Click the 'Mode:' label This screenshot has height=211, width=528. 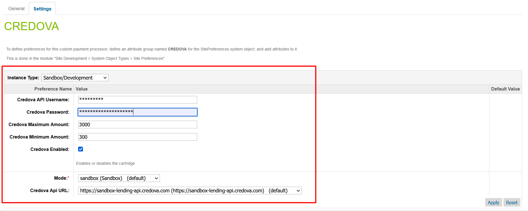pos(62,178)
